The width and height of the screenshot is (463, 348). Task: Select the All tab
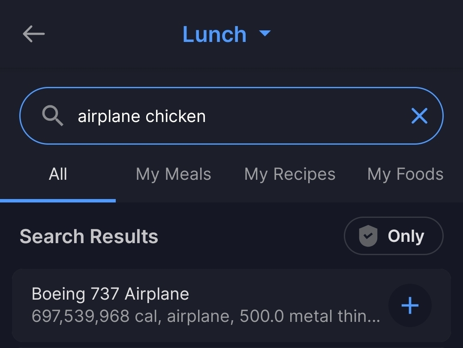pyautogui.click(x=58, y=174)
